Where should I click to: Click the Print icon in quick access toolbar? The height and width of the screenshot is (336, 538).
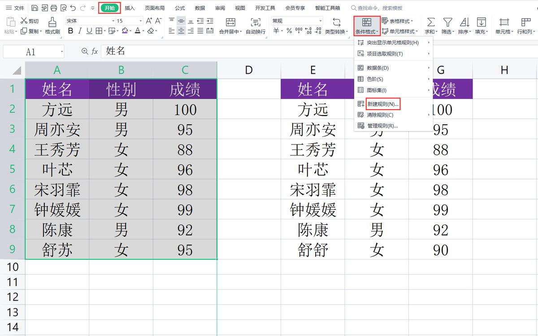tap(53, 8)
